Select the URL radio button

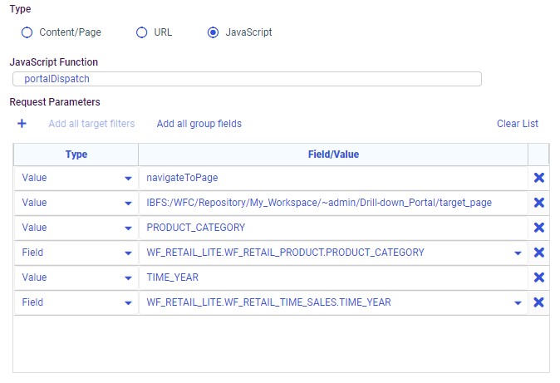(x=142, y=32)
